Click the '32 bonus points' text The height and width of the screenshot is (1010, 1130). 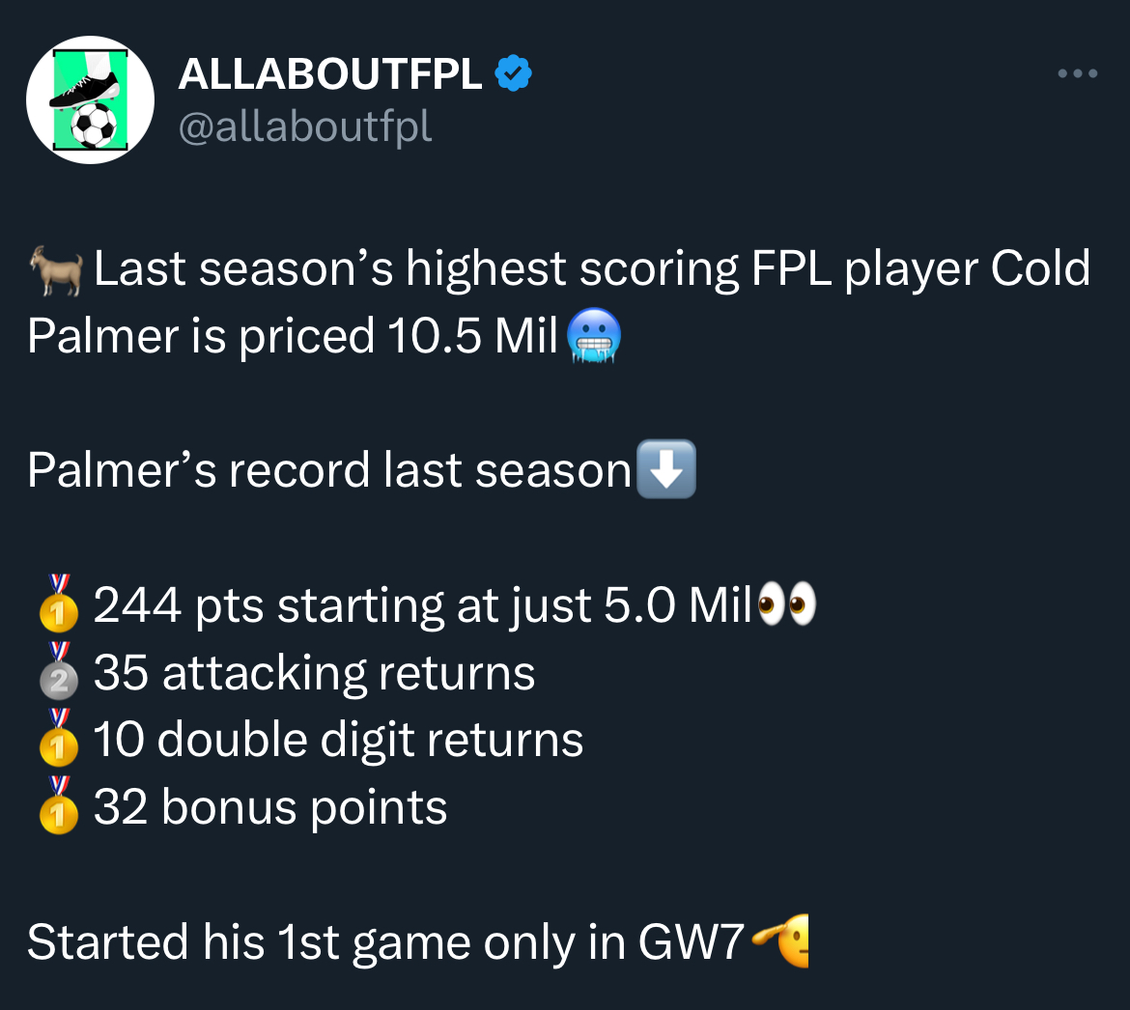tap(270, 807)
